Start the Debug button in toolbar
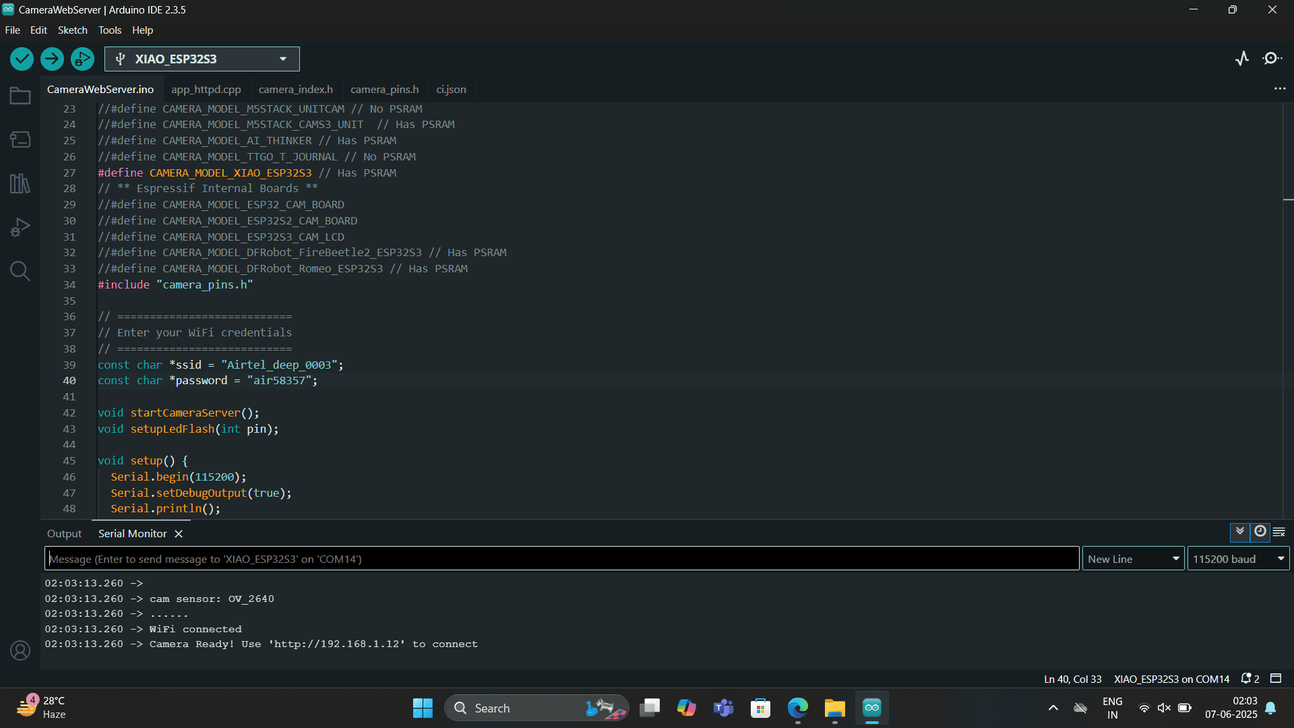 pyautogui.click(x=82, y=59)
